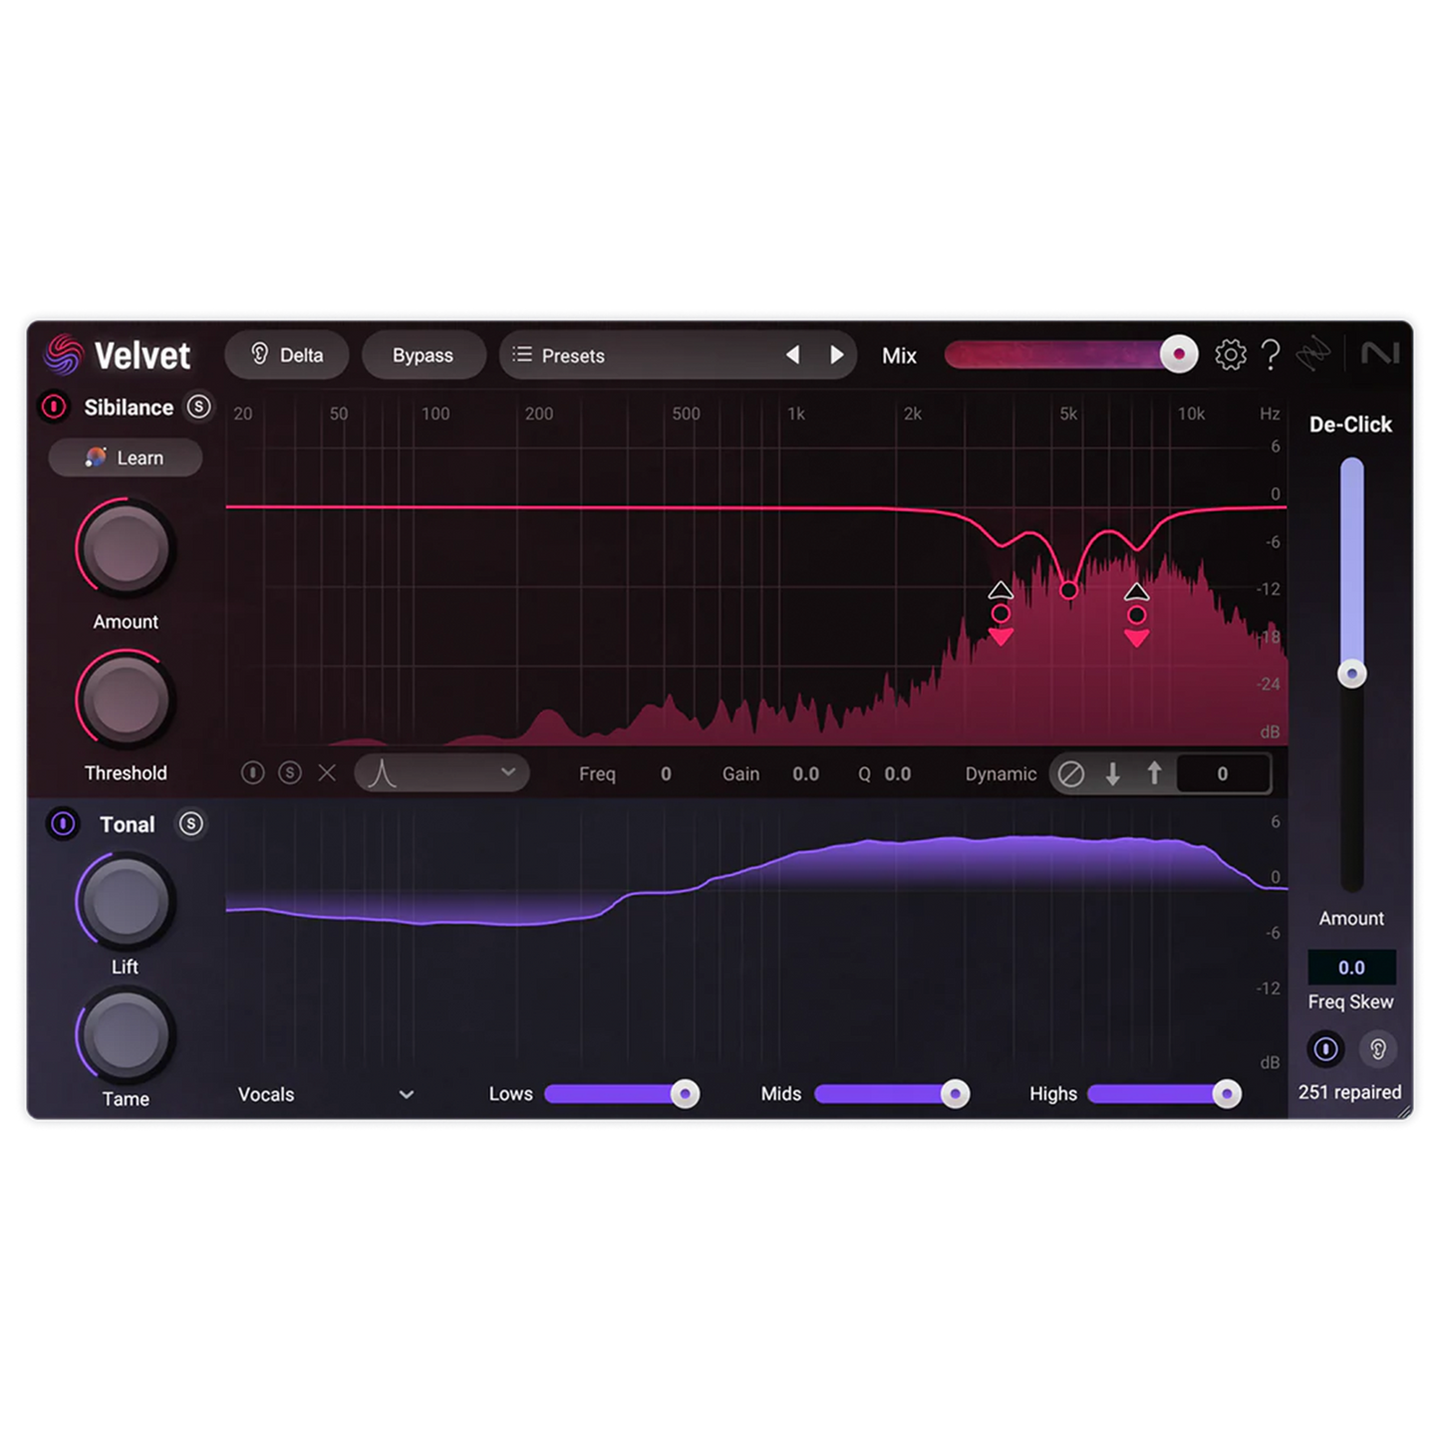Click the band Gain value field
This screenshot has width=1440, height=1440.
(x=805, y=773)
